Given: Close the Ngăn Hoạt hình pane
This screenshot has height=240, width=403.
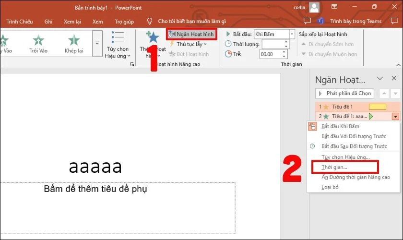Looking at the screenshot, I should [x=394, y=78].
